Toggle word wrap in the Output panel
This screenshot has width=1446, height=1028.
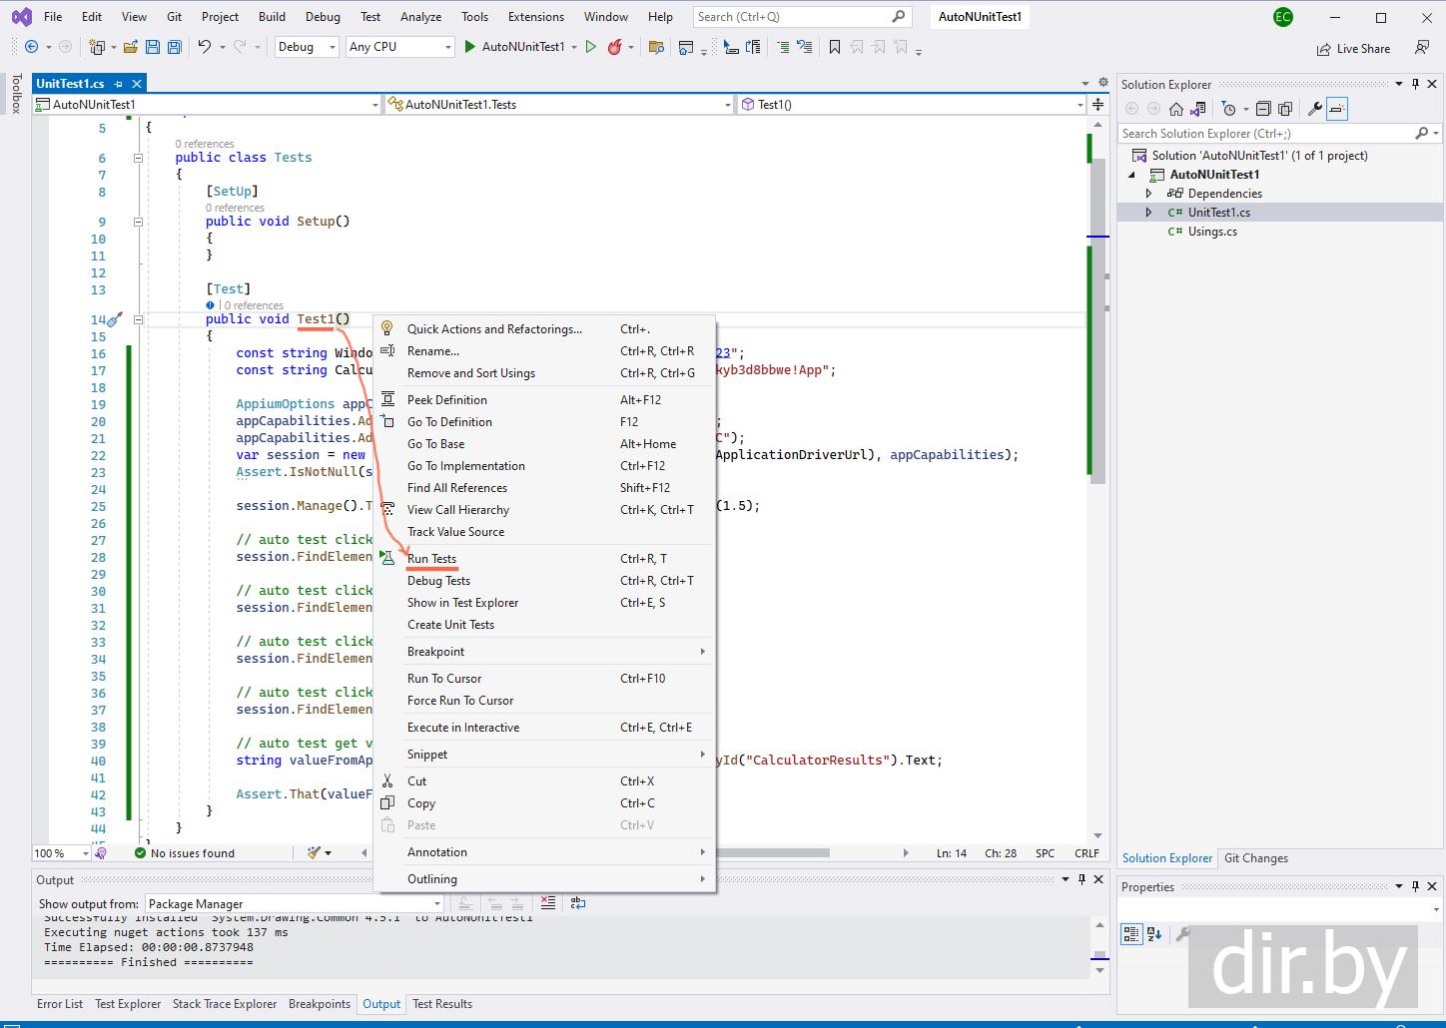click(x=578, y=903)
